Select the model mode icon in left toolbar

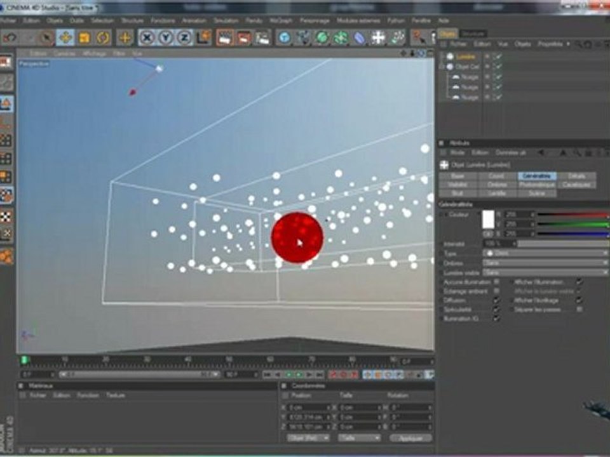6,104
